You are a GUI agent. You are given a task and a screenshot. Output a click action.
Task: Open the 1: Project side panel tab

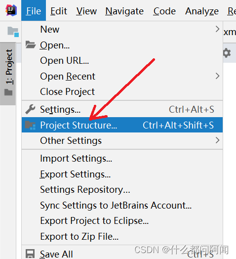tap(8, 74)
